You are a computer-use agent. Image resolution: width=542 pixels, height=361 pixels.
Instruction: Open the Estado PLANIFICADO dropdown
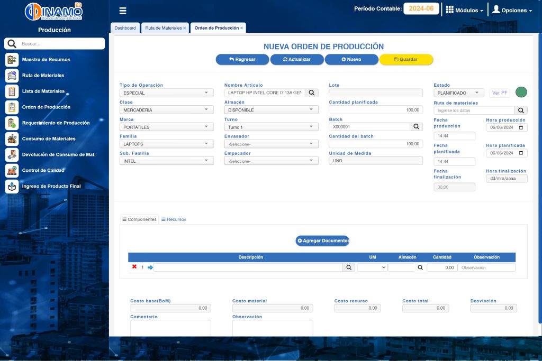tap(458, 93)
